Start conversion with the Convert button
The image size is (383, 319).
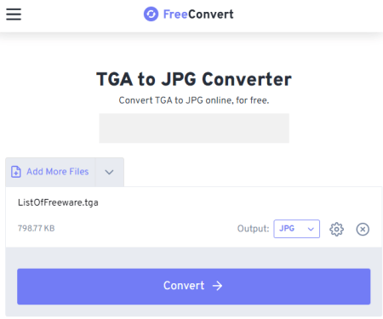pos(194,287)
